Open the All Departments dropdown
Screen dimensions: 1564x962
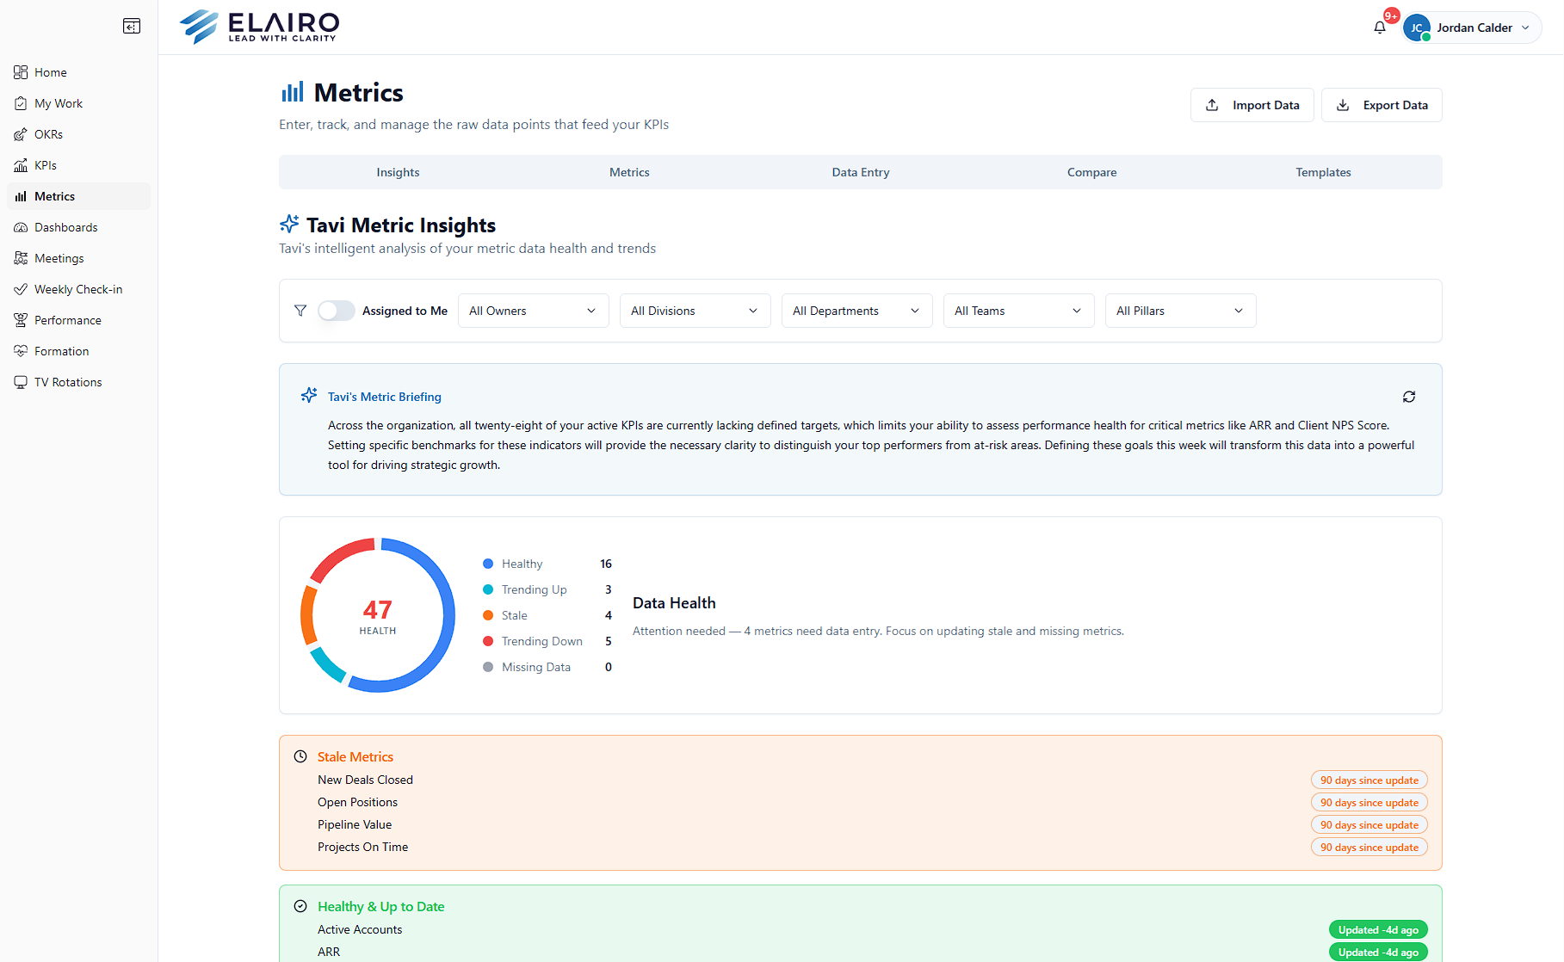856,311
